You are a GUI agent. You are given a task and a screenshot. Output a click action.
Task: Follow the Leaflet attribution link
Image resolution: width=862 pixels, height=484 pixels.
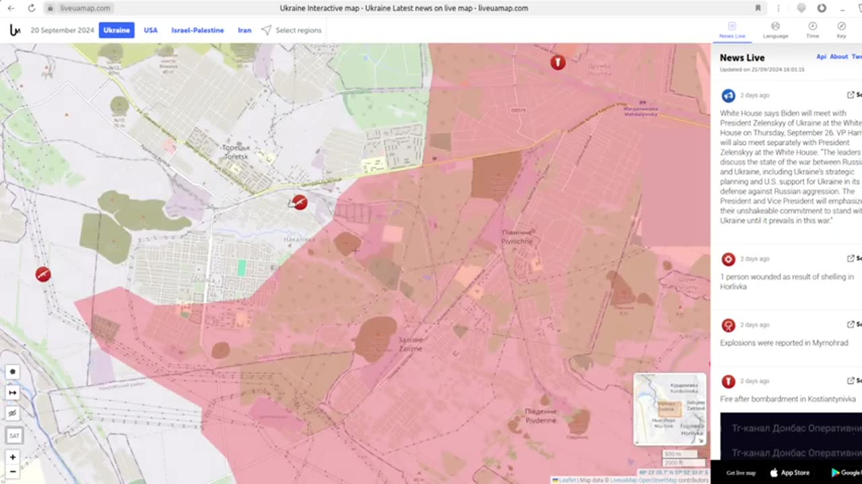pos(567,480)
